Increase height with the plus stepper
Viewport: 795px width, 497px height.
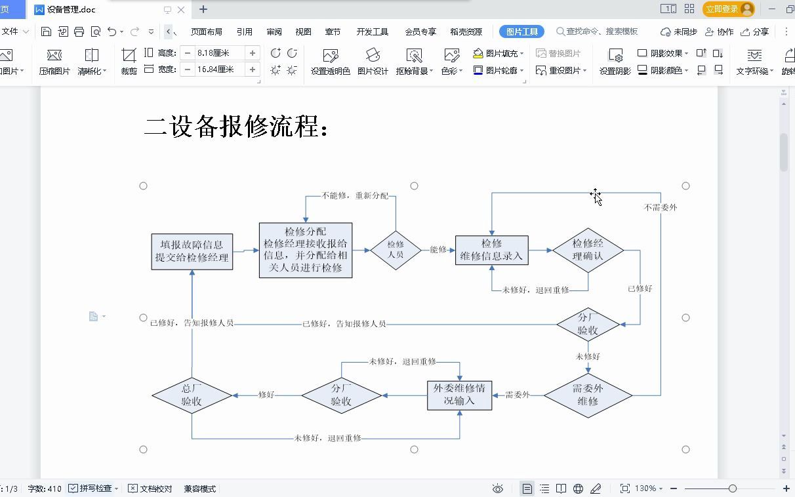pyautogui.click(x=253, y=53)
